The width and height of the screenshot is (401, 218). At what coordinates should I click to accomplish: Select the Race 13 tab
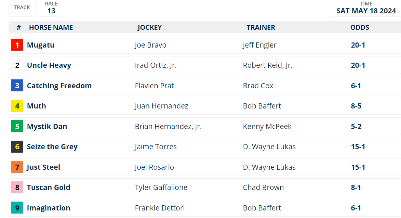point(51,8)
